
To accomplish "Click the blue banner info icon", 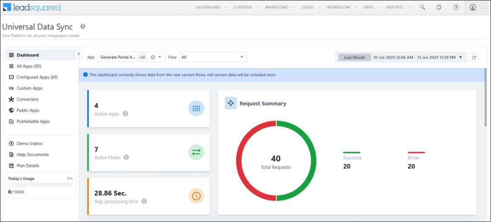I will pyautogui.click(x=85, y=75).
